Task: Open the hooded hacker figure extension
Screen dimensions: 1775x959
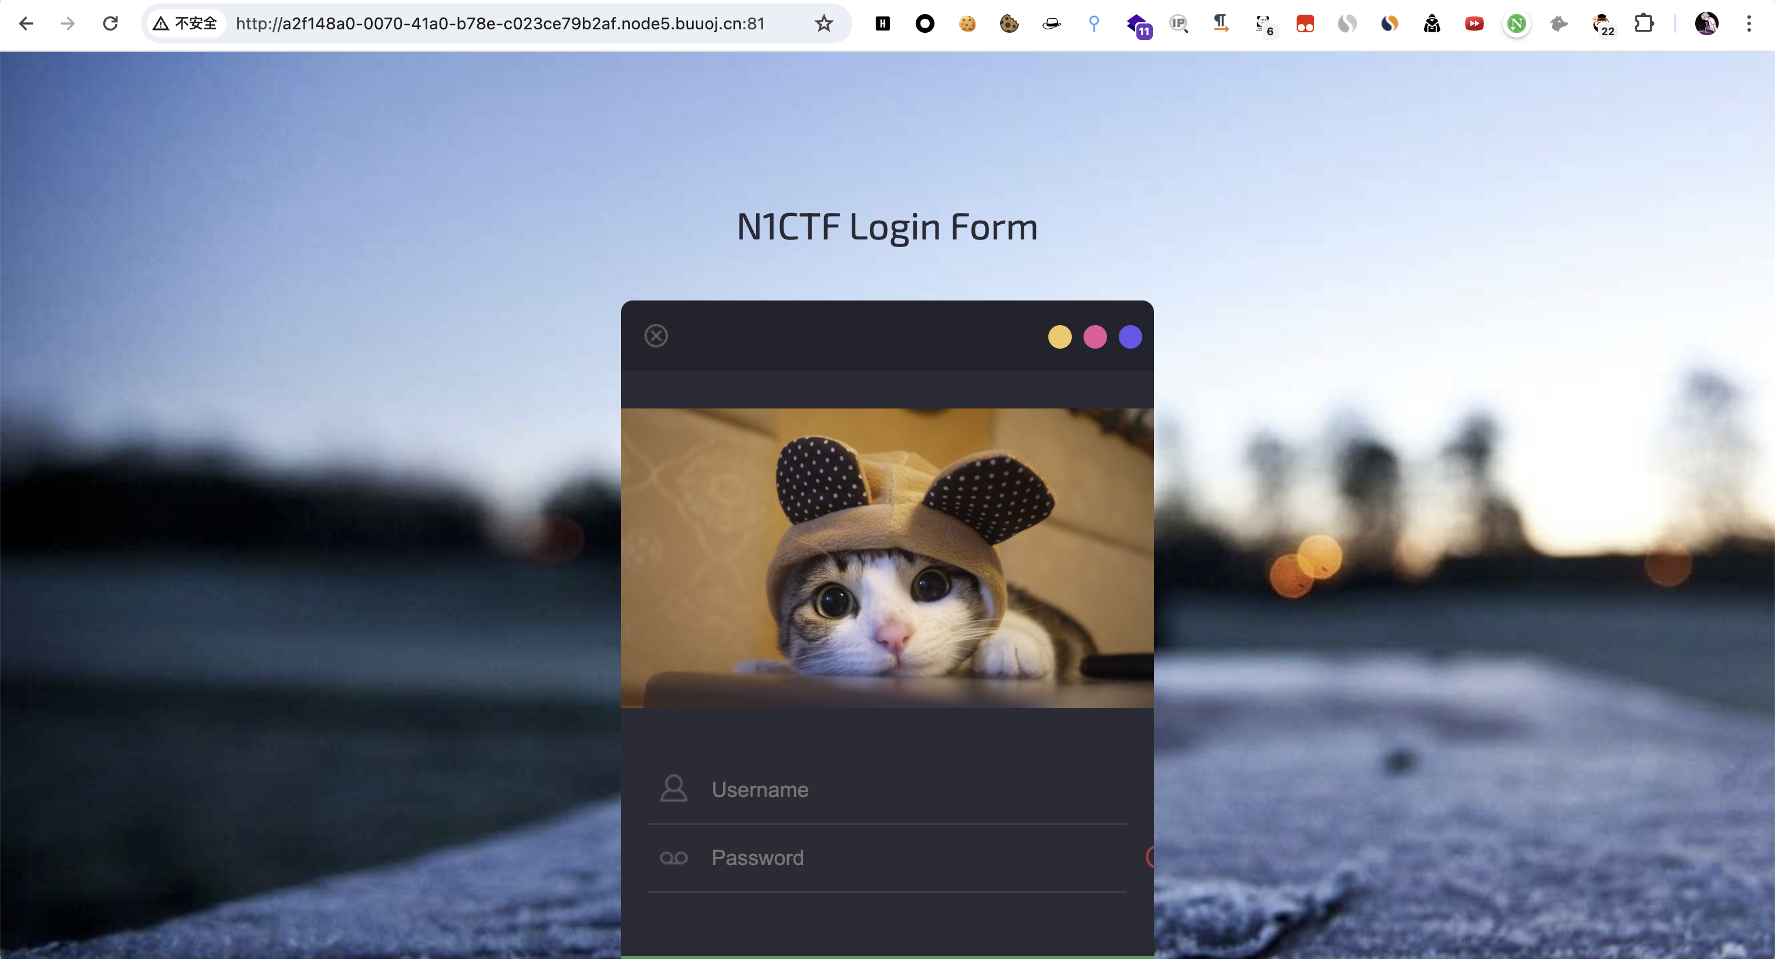Action: 1432,23
